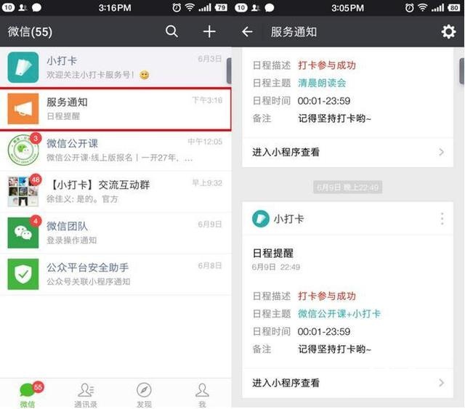
Task: Tap 清晨朗读会 schedule topic link
Action: (x=322, y=83)
